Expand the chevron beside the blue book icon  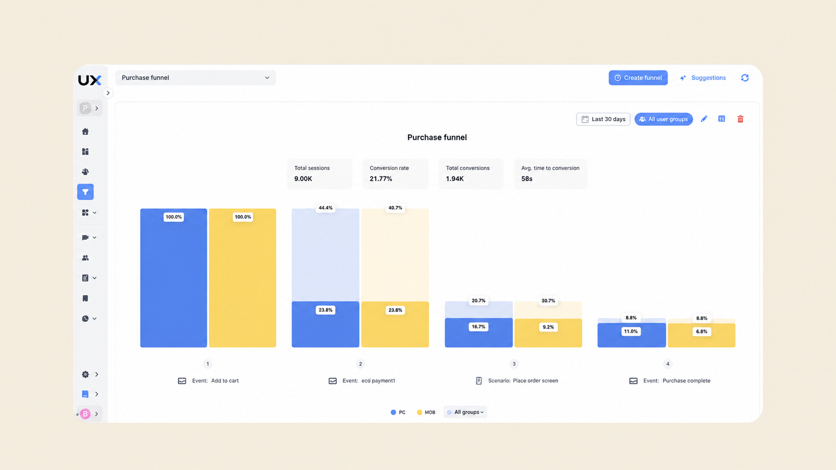pos(97,394)
